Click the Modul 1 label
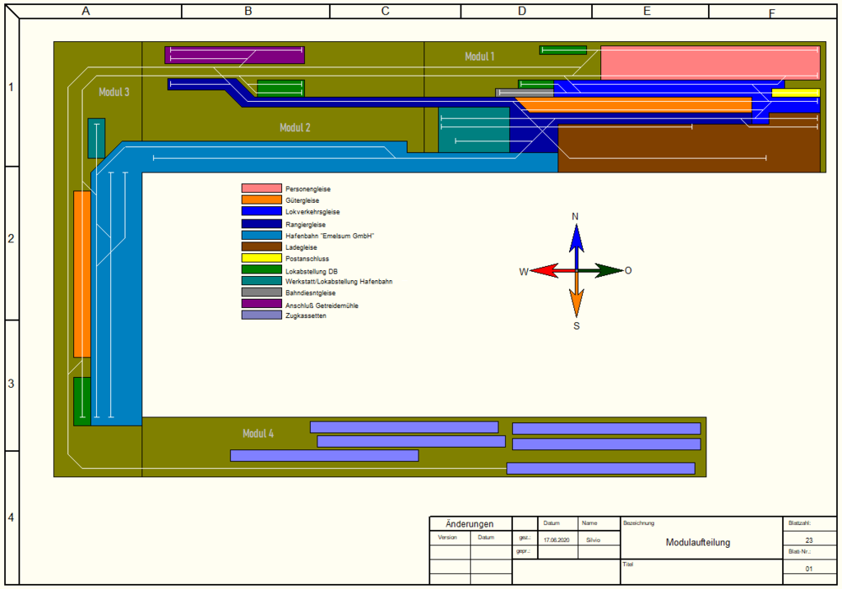Viewport: 842px width, 589px height. tap(479, 57)
